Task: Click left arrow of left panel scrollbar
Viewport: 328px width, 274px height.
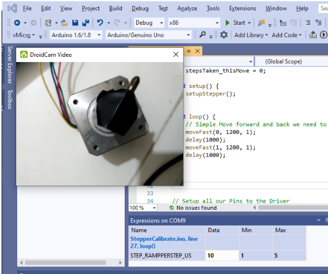Action: (x=21, y=263)
